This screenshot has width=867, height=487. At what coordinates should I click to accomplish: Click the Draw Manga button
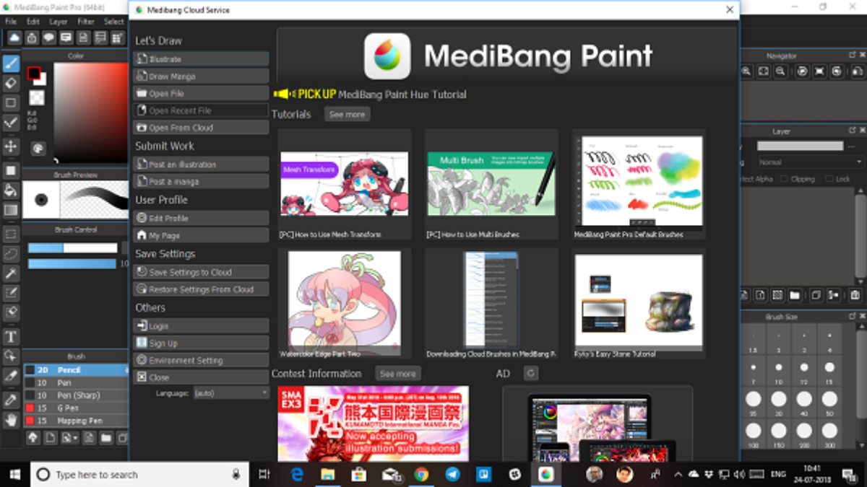(x=201, y=76)
